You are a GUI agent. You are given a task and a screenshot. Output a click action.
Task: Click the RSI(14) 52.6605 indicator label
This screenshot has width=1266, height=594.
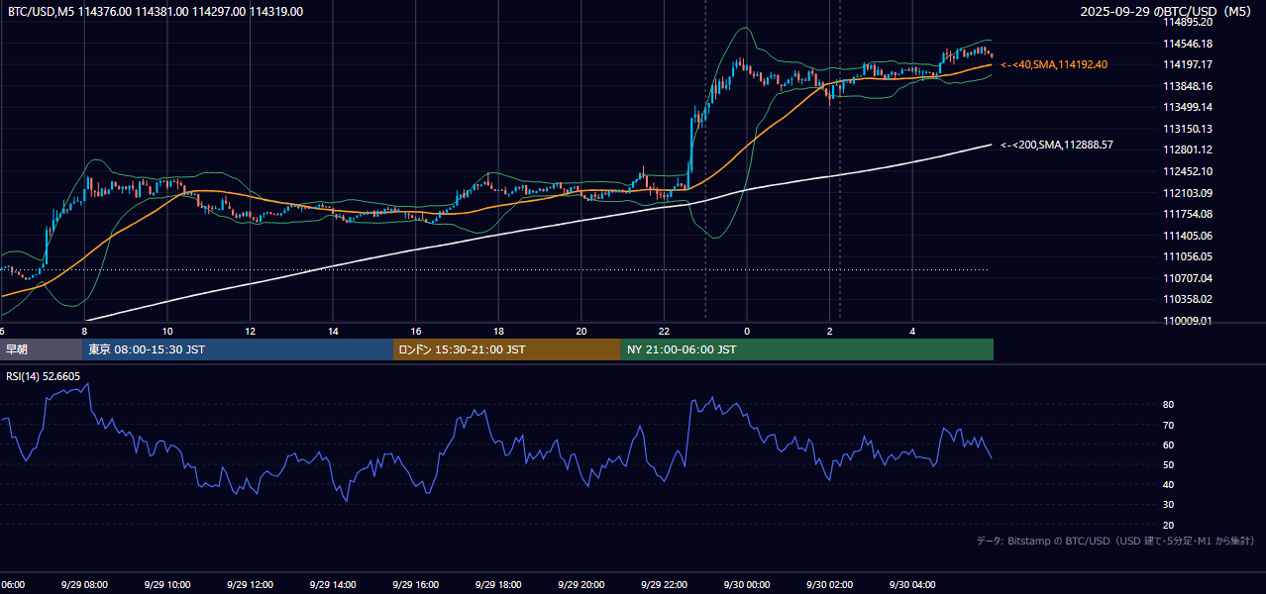tap(44, 376)
